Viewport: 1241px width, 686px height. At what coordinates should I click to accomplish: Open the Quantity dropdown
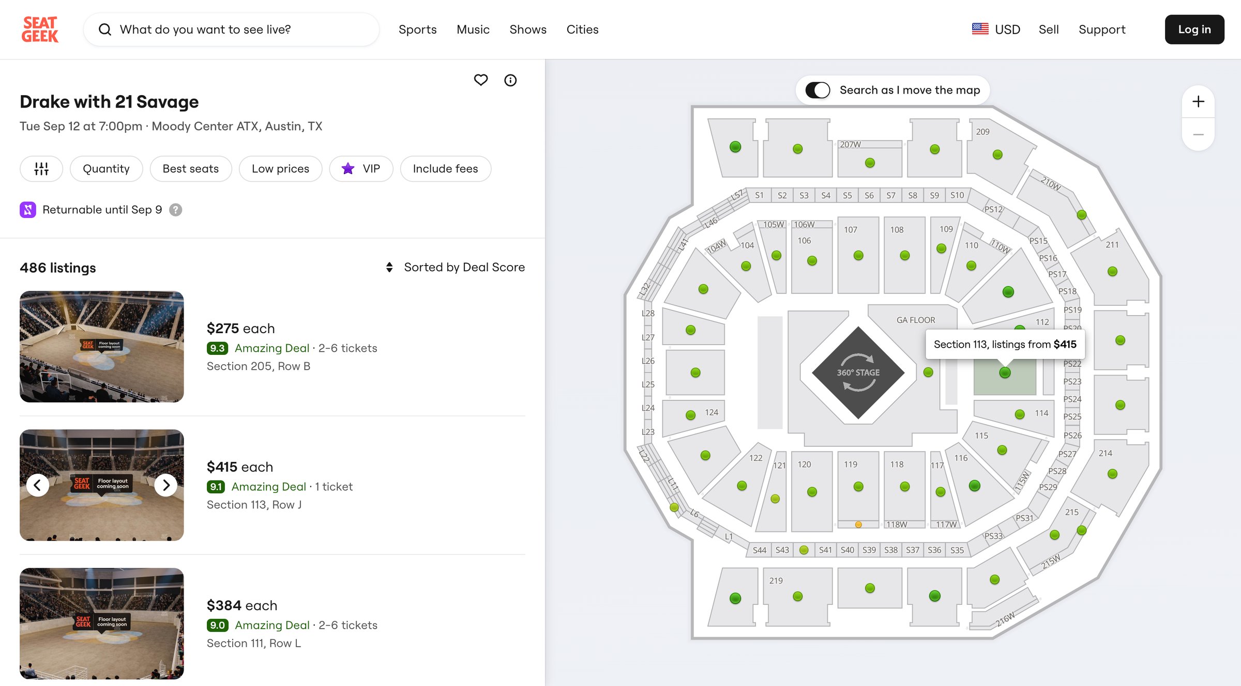tap(106, 169)
